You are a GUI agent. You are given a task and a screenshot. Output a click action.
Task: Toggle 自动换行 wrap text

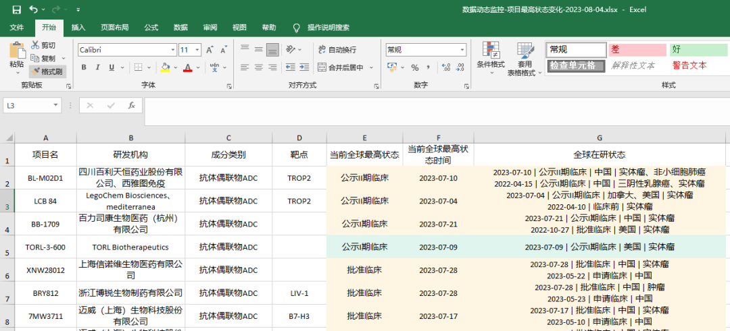click(337, 50)
